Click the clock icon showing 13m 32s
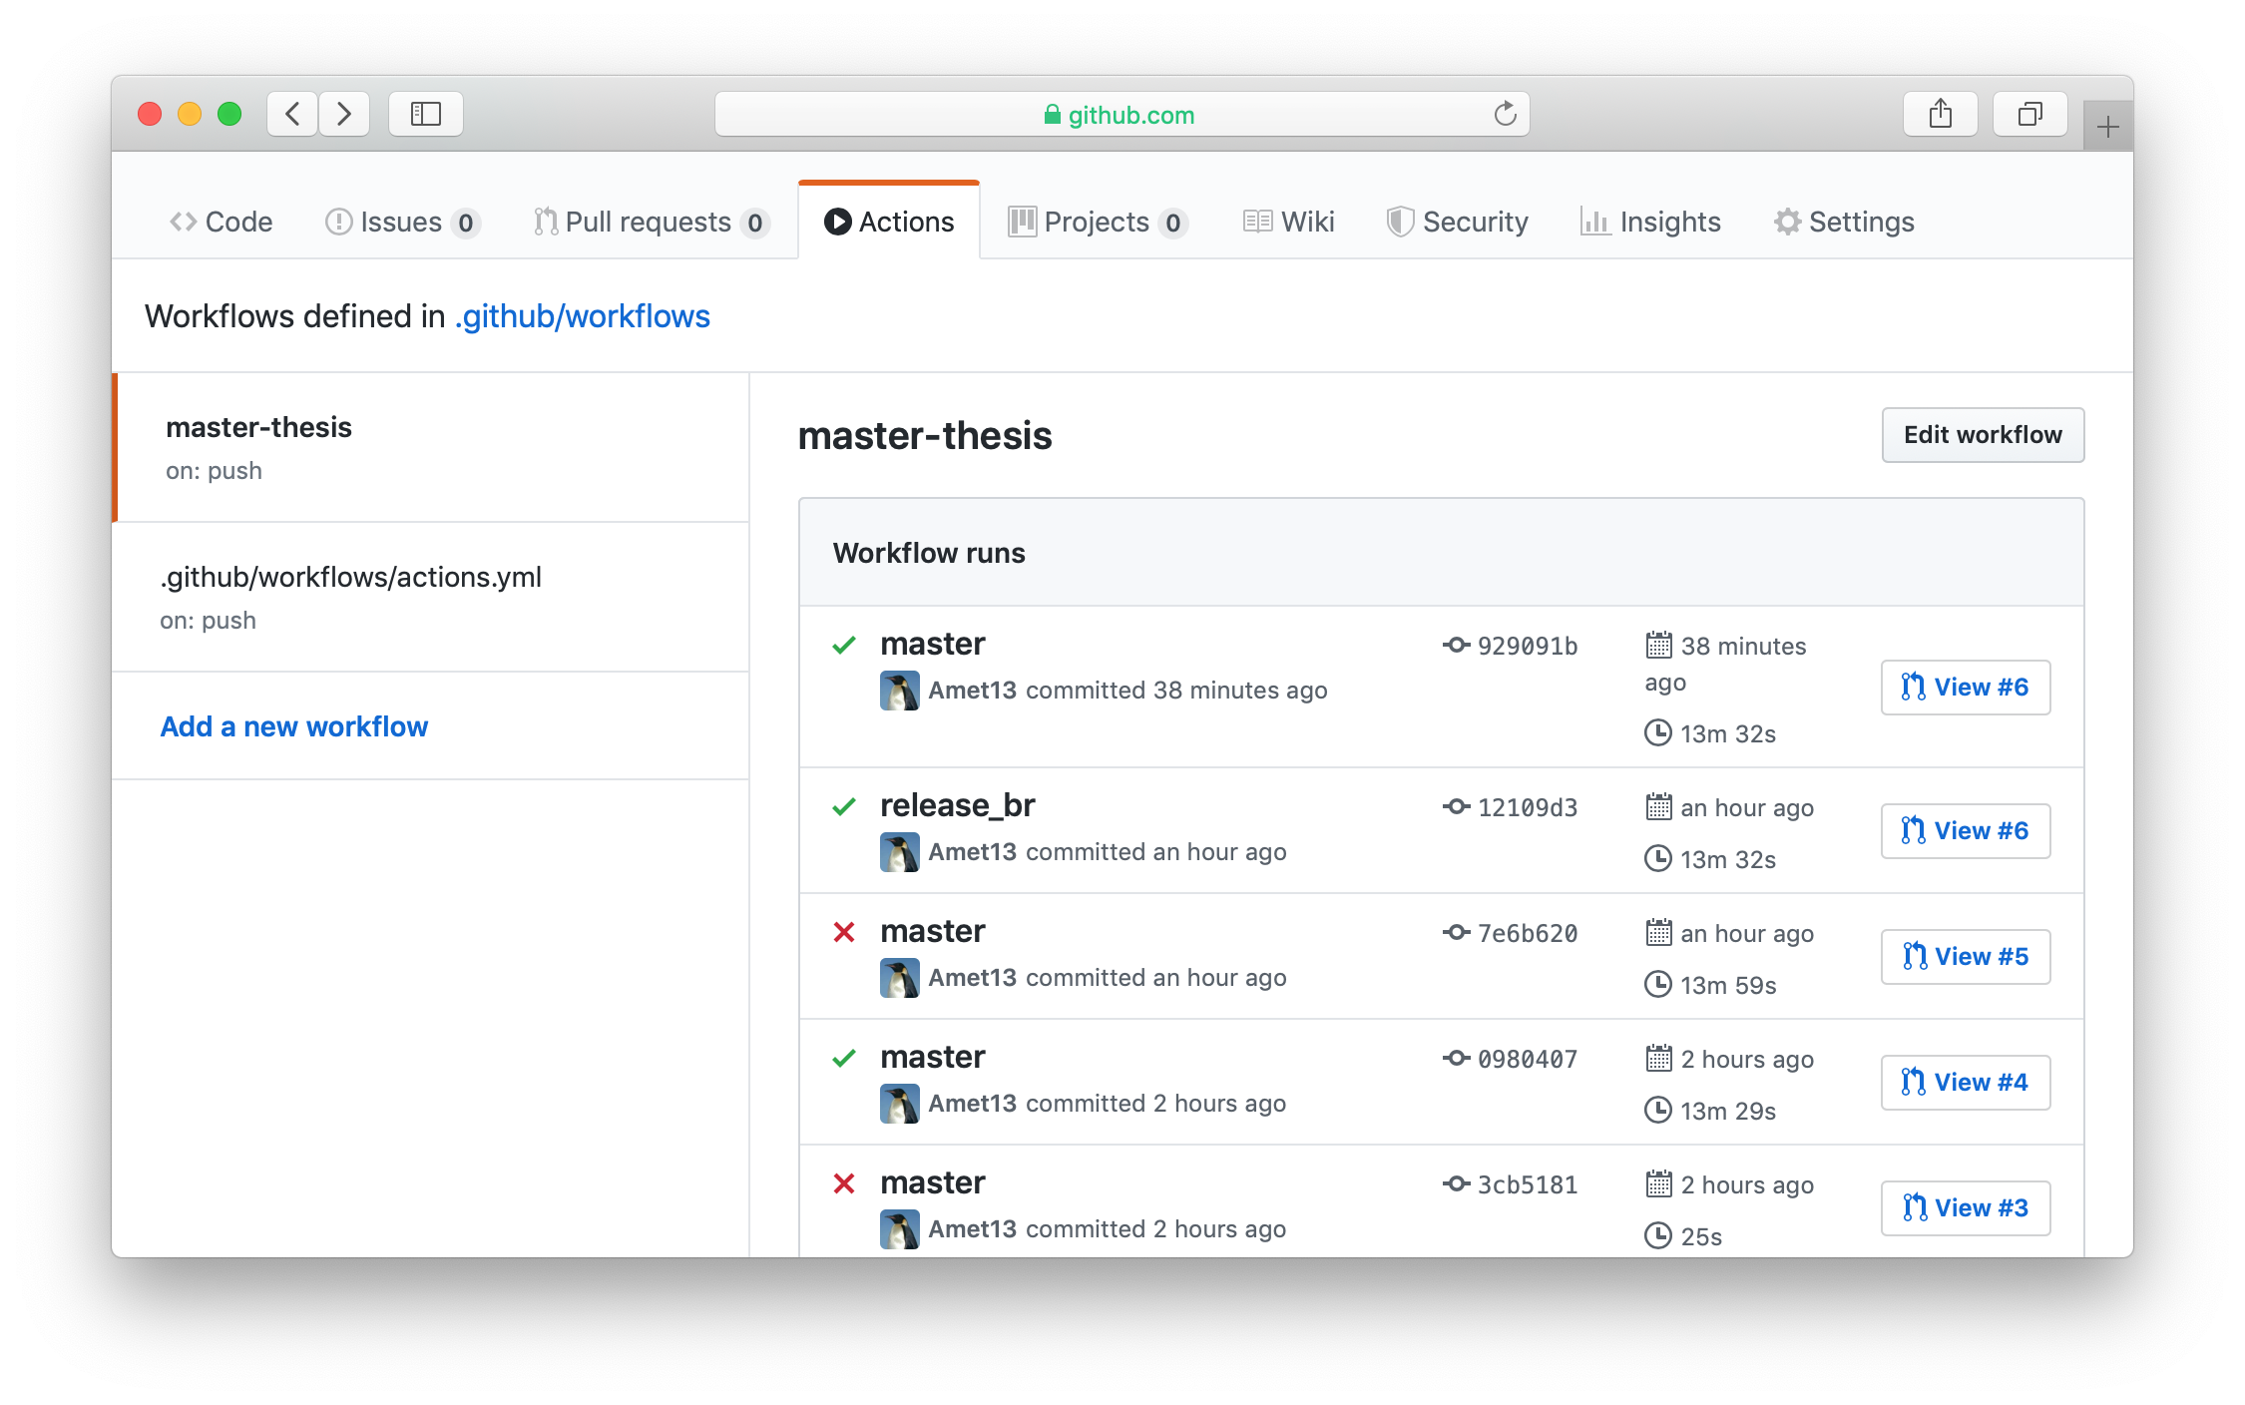The height and width of the screenshot is (1405, 2245). coord(1657,731)
